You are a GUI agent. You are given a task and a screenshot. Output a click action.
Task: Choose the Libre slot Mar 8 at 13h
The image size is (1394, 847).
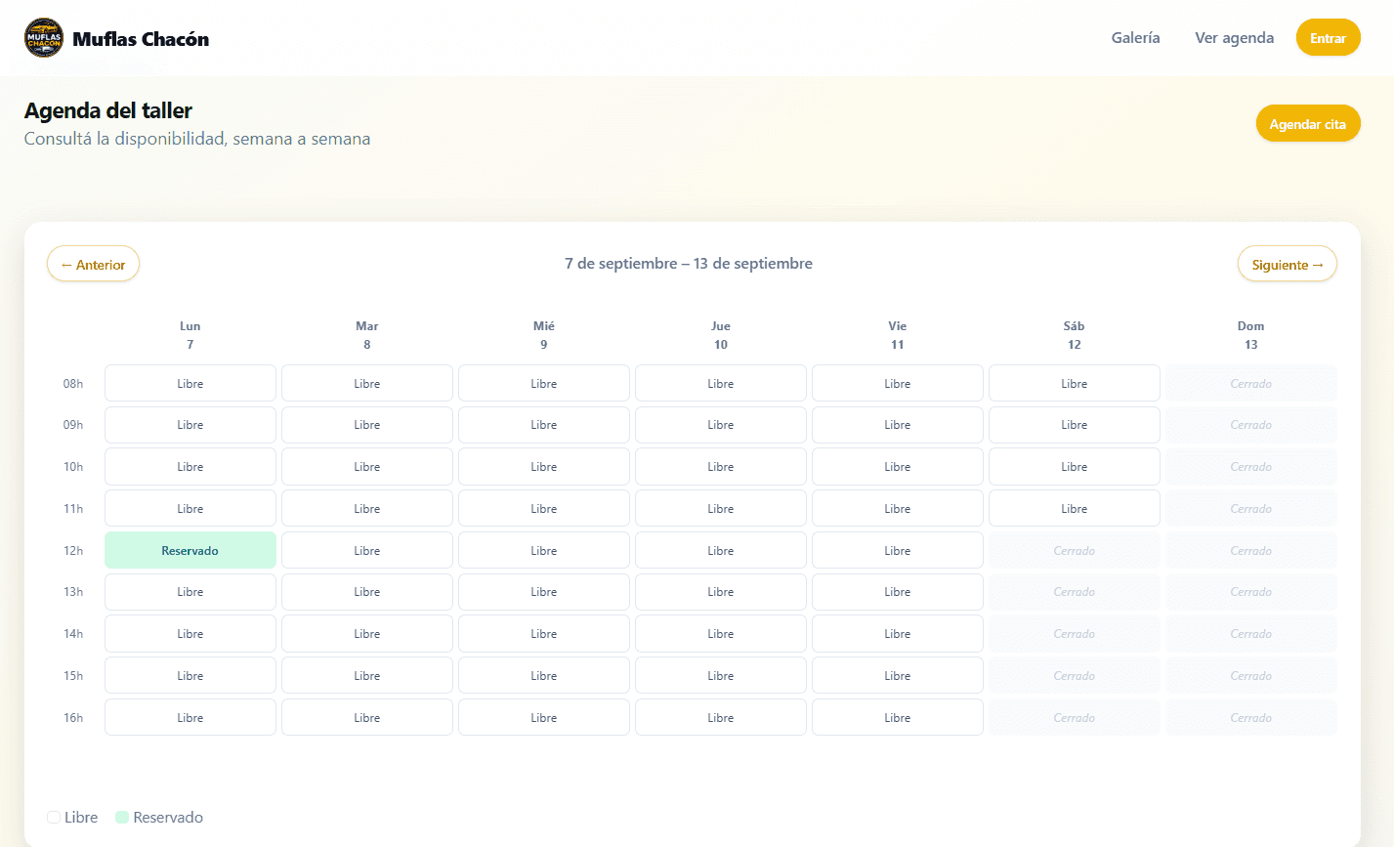point(367,592)
